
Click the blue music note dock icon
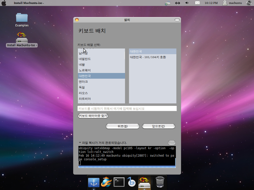131,182
